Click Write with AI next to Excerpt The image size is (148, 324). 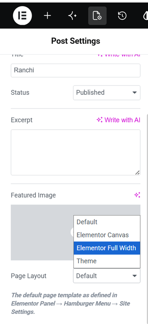pyautogui.click(x=119, y=120)
